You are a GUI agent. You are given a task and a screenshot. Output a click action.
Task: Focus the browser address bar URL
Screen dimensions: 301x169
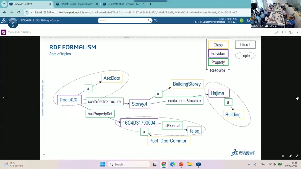(x=134, y=13)
